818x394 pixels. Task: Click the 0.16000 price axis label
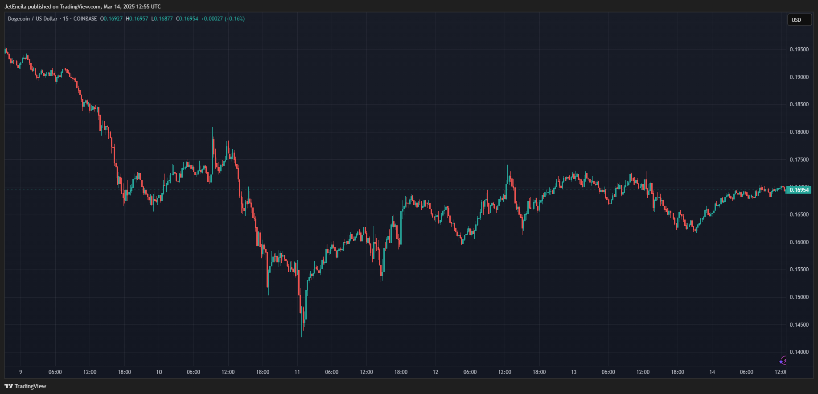(x=799, y=242)
